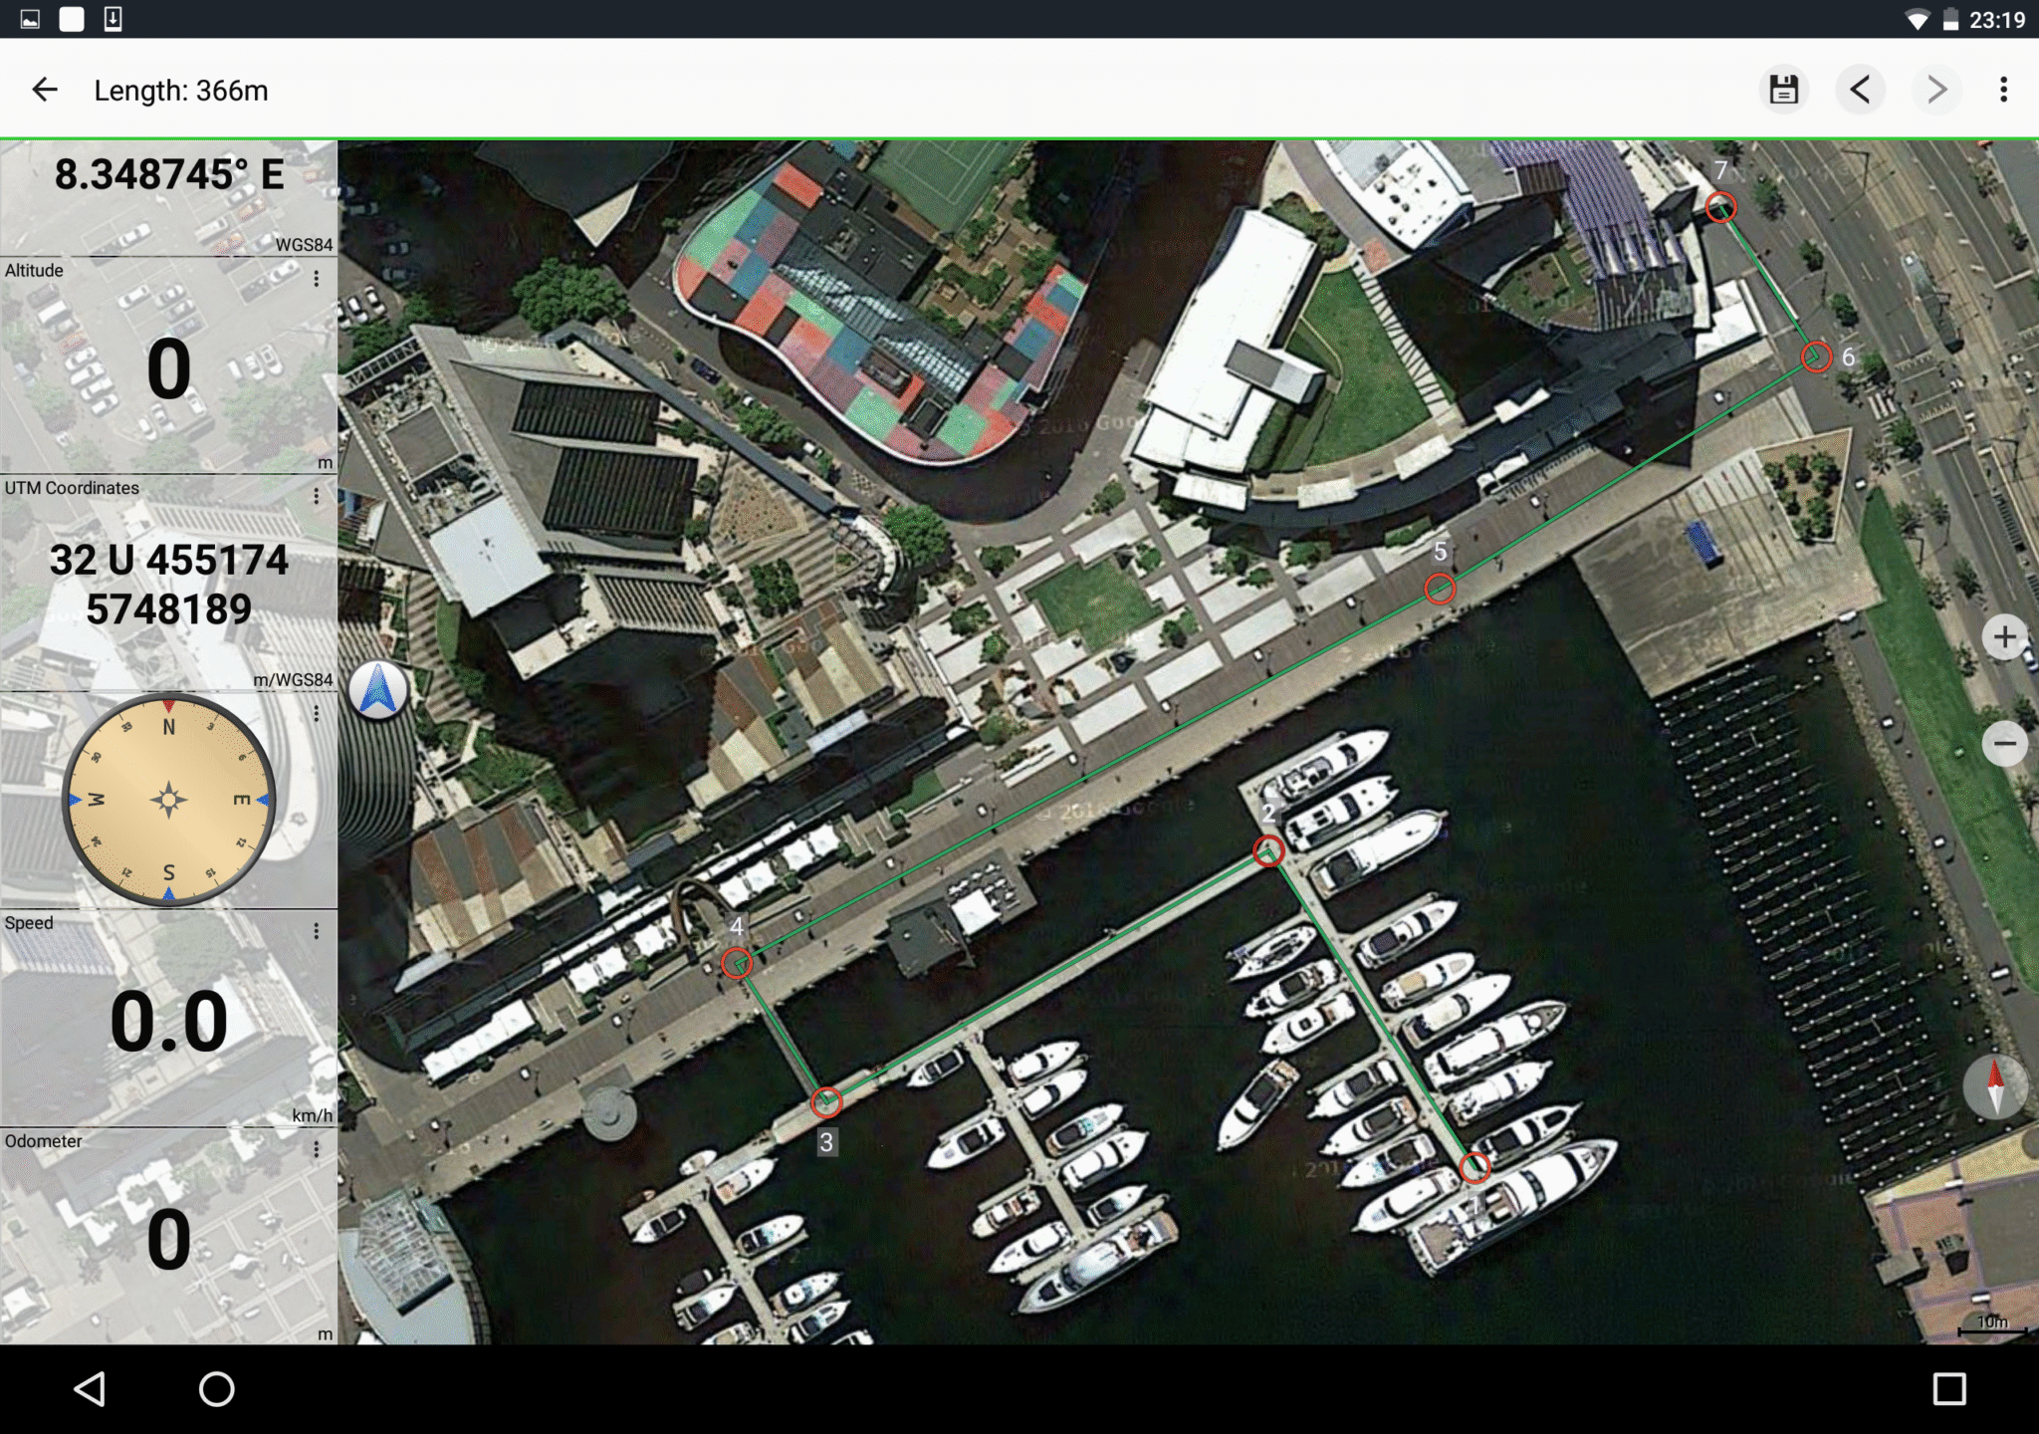Open the Odometer widget options menu
The width and height of the screenshot is (2039, 1434).
click(x=317, y=1150)
